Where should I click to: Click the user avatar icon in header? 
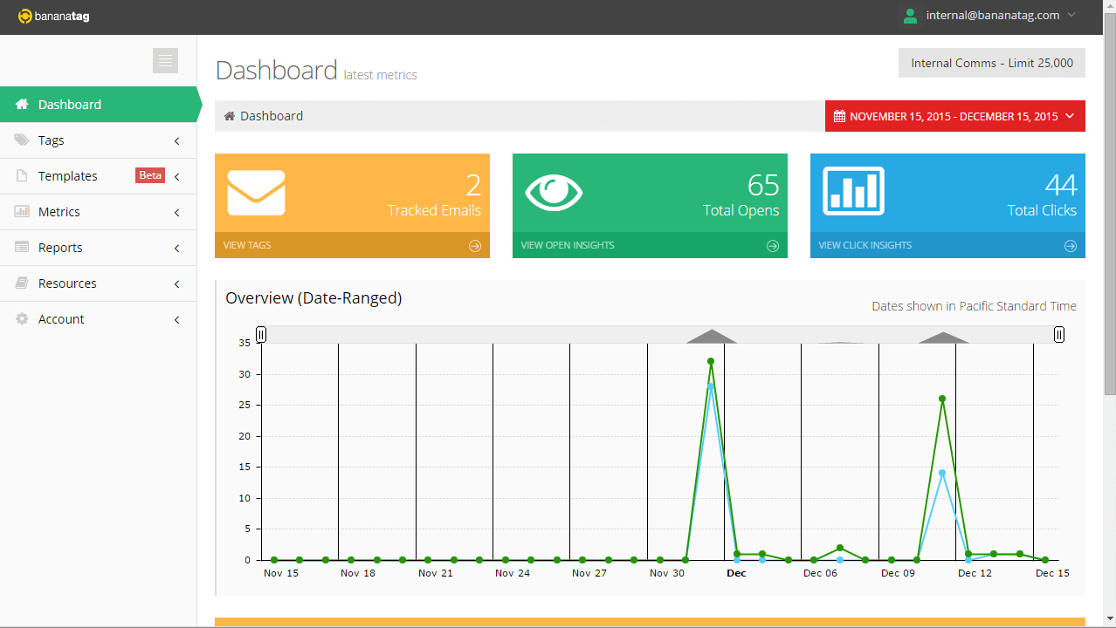(911, 16)
